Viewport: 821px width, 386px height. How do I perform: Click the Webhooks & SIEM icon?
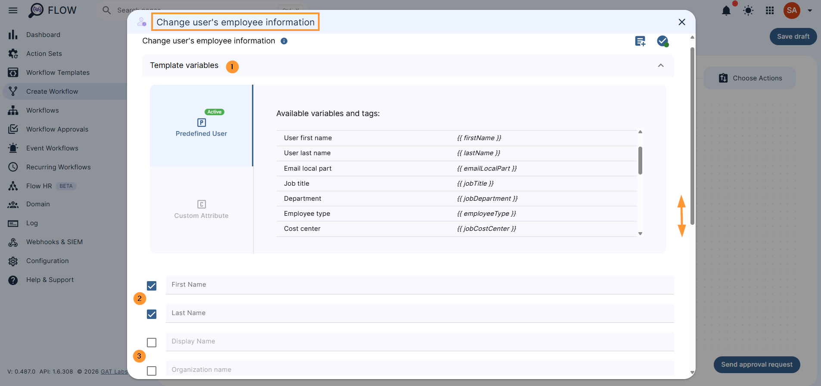[13, 242]
